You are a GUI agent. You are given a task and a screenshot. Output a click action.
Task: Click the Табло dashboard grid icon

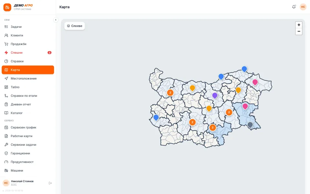point(6,87)
